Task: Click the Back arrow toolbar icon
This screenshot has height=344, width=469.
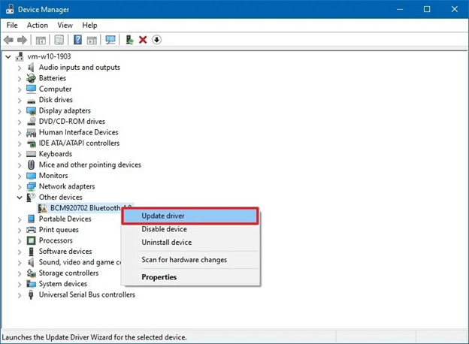Action: point(9,40)
